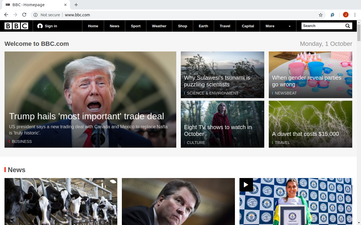
Task: Click the BBC logo
Action: pos(16,26)
